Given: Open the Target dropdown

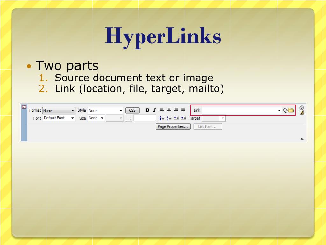Looking at the screenshot, I should (x=214, y=118).
